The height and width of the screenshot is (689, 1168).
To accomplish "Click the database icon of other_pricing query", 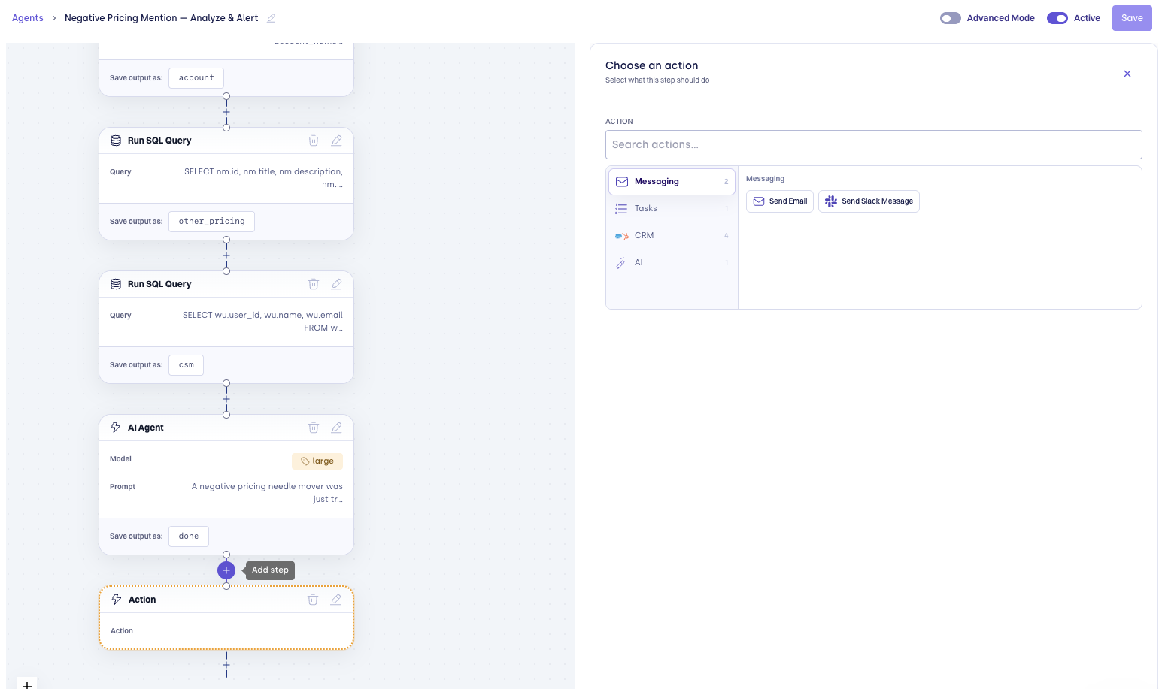I will coord(116,141).
